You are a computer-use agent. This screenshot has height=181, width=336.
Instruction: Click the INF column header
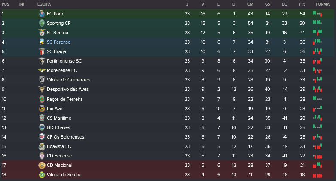[22, 4]
